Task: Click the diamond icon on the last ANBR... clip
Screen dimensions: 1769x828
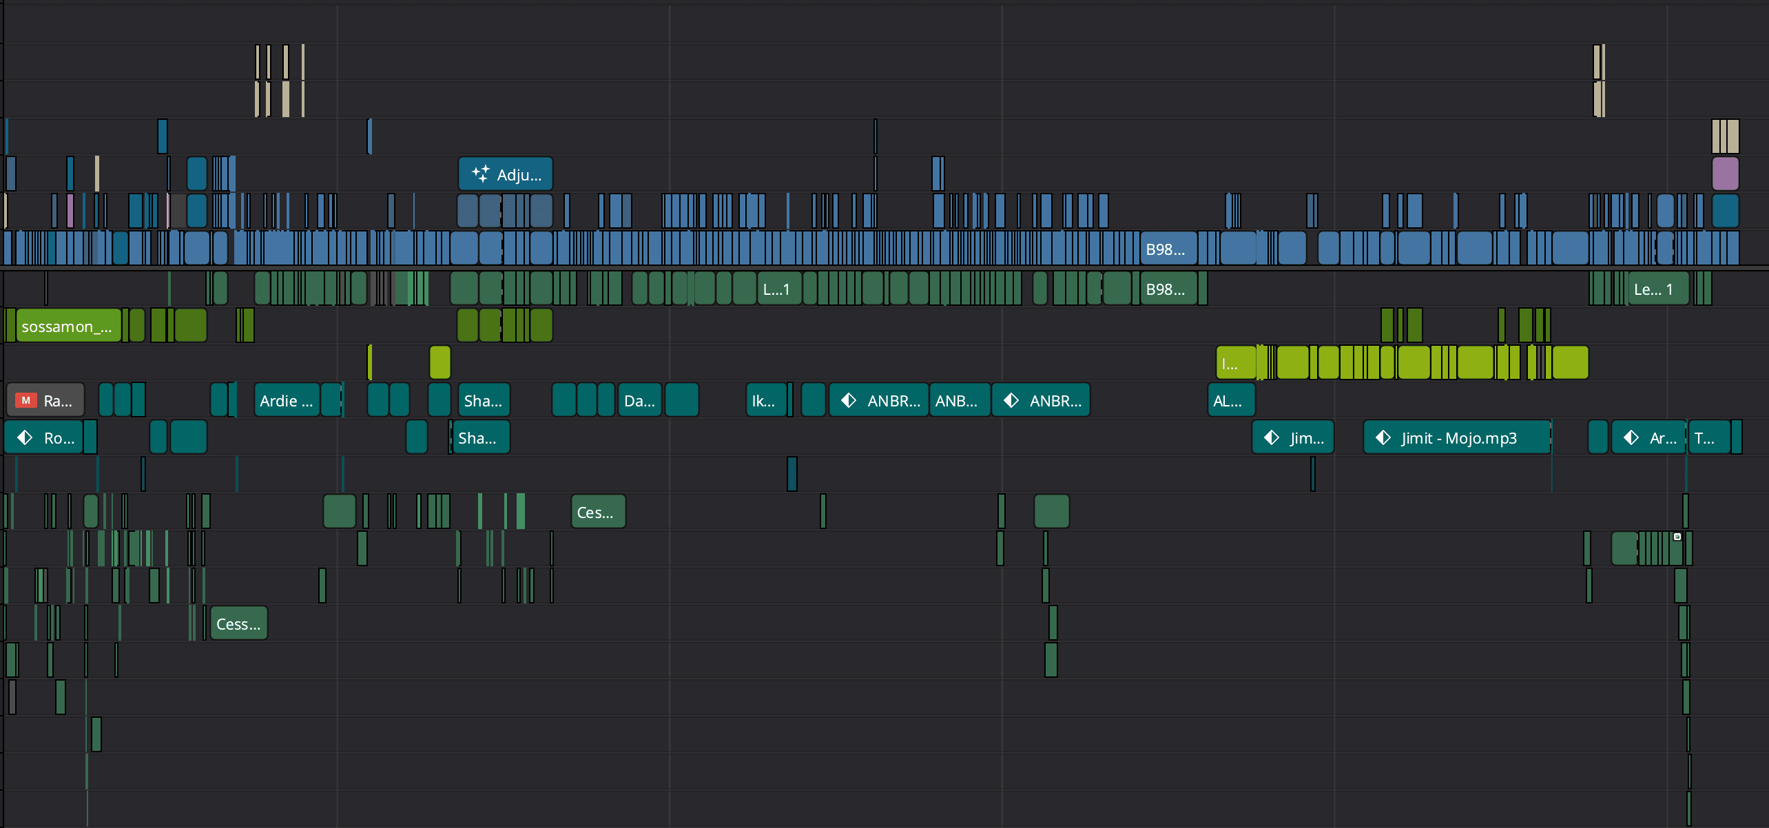Action: [x=1011, y=400]
